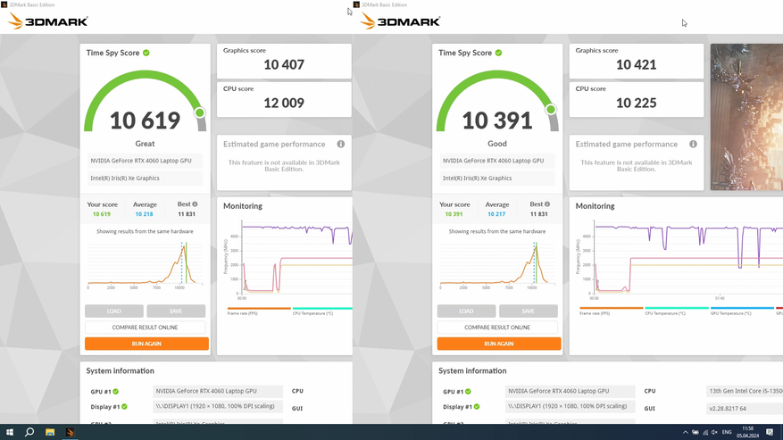Viewport: 783px width, 440px height.
Task: Click Graphics score value 10 421
Action: pos(637,64)
